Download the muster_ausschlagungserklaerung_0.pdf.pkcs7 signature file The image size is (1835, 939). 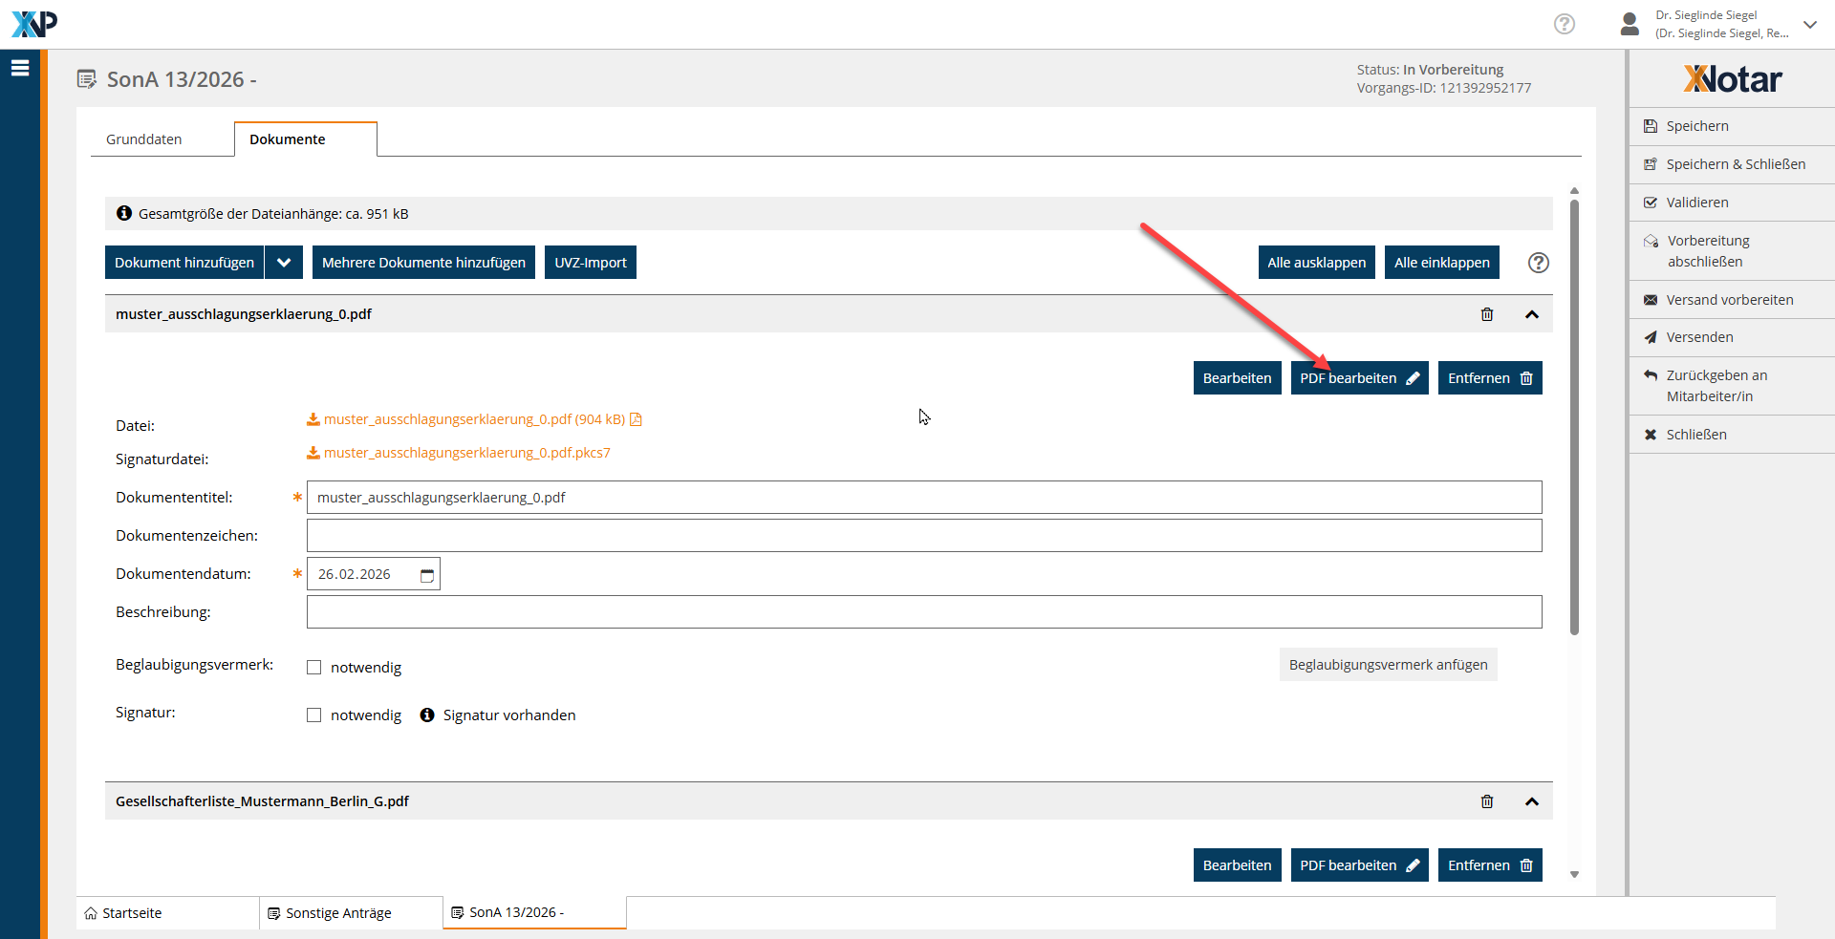pyautogui.click(x=466, y=453)
